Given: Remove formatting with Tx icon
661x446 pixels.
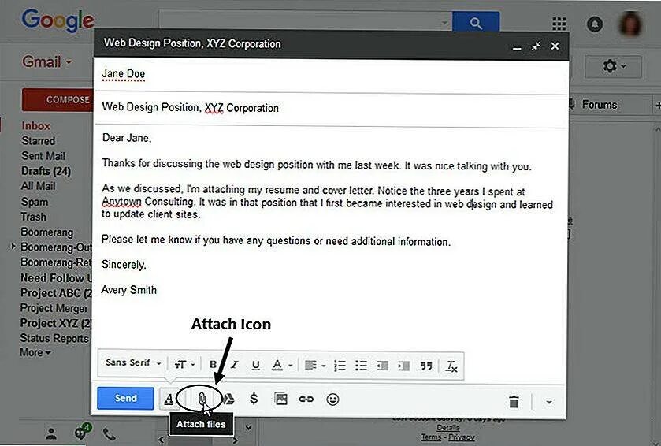Looking at the screenshot, I should tap(451, 366).
